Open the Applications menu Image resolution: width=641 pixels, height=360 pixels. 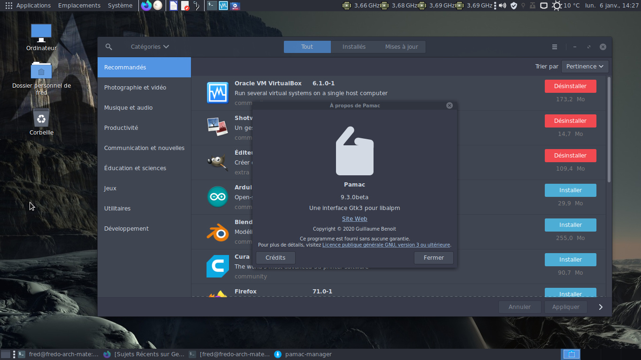[x=33, y=6]
